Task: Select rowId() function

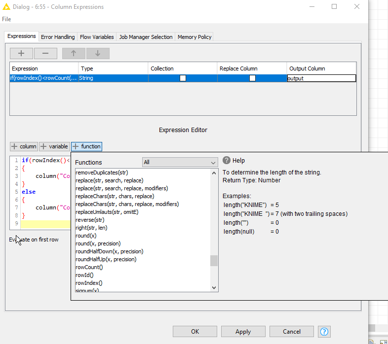Action: [143, 275]
